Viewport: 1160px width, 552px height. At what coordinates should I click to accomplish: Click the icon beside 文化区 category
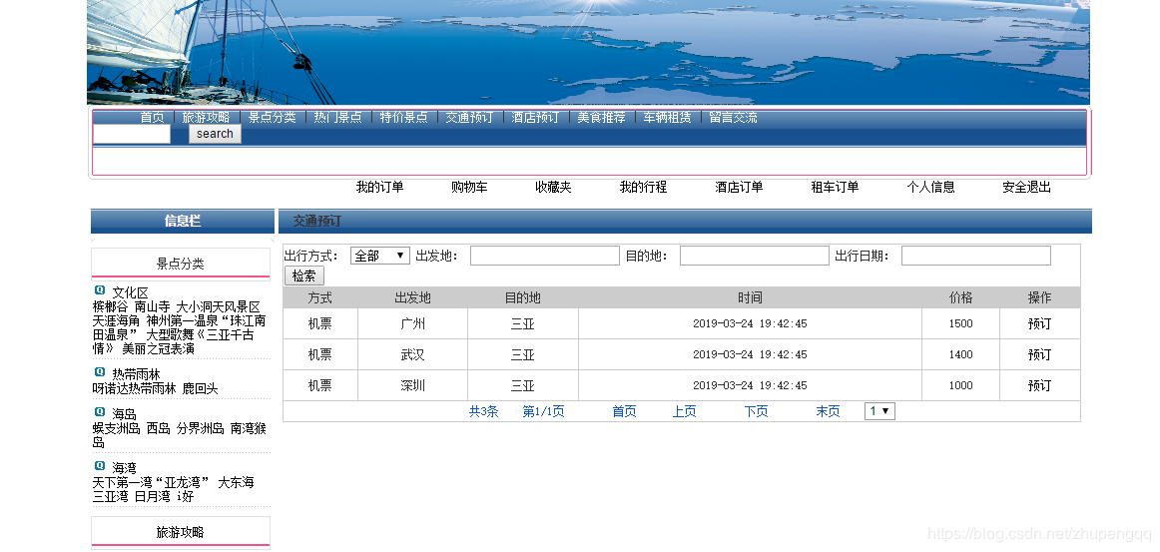100,290
